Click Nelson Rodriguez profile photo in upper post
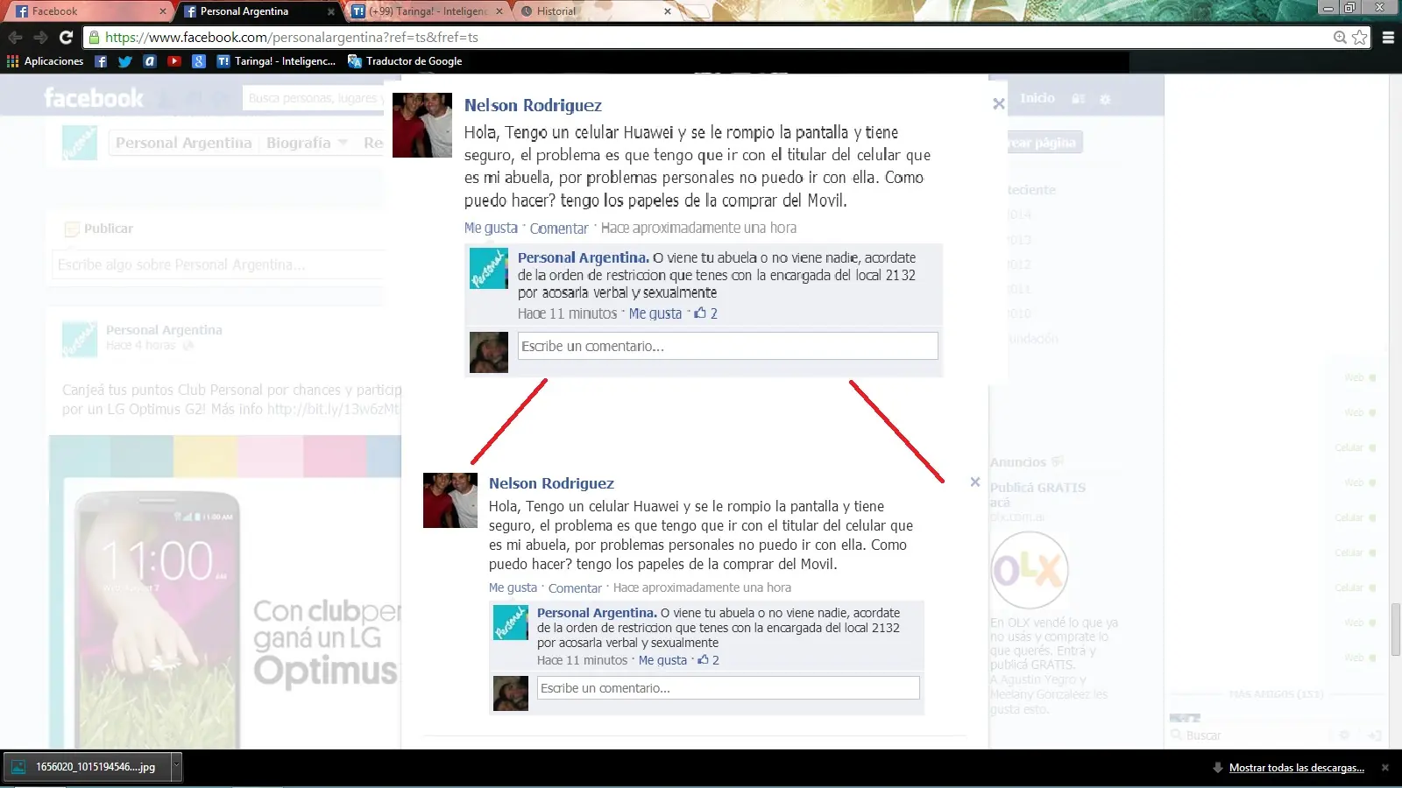Screen dimensions: 1402x788 422,125
